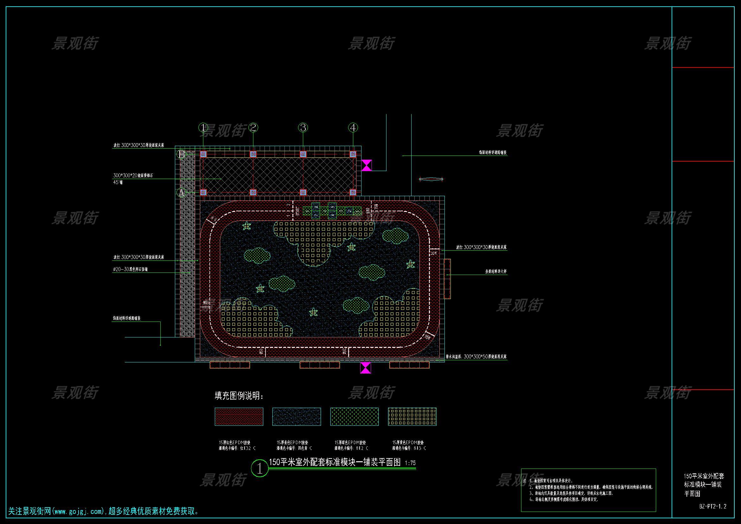Click 填充图例说明 legend heading
Screen dimensions: 741x524
point(239,396)
